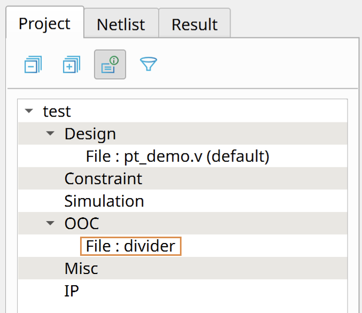Select the Design folder label
Viewport: 362px width, 313px height.
90,134
